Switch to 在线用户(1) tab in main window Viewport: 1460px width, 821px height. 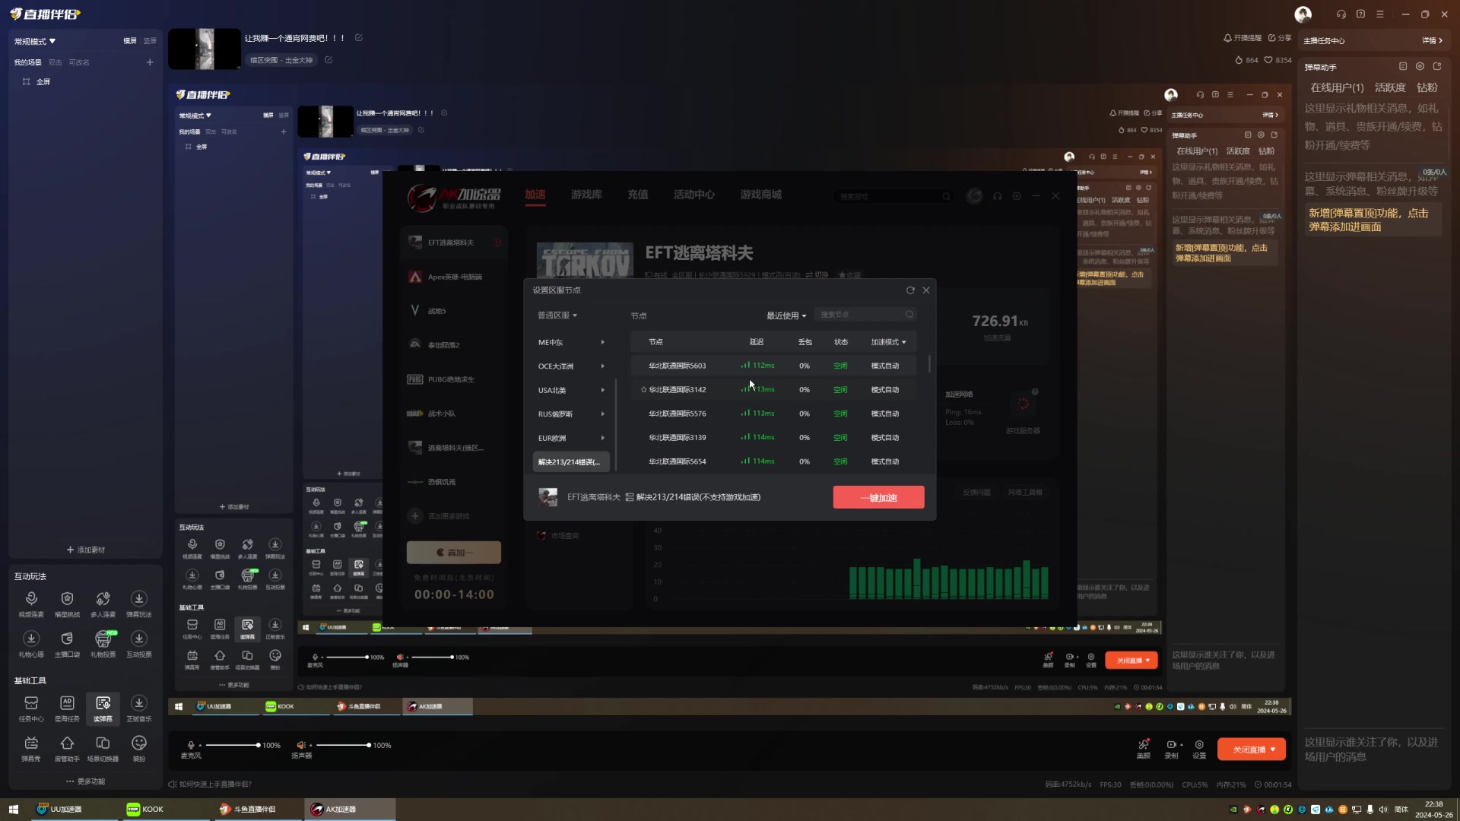tap(1337, 87)
